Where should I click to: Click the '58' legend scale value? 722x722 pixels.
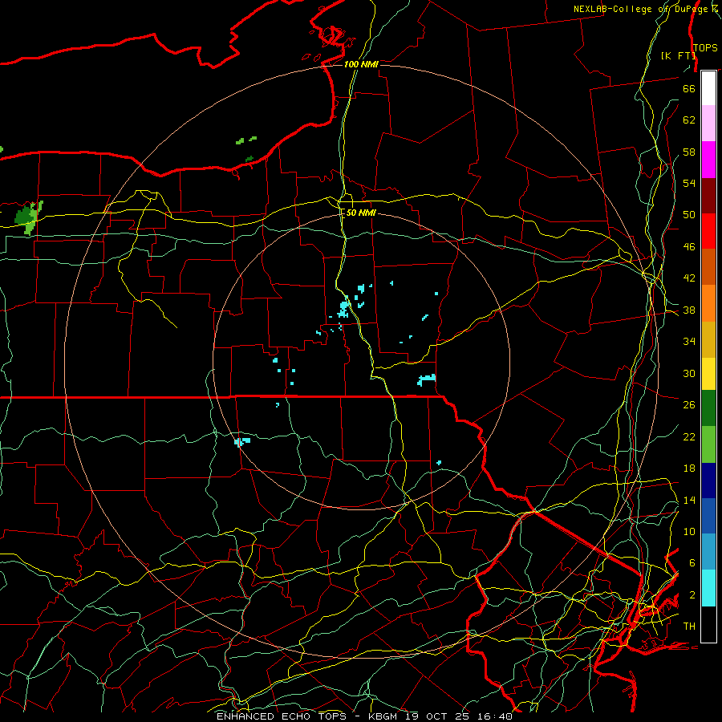689,152
